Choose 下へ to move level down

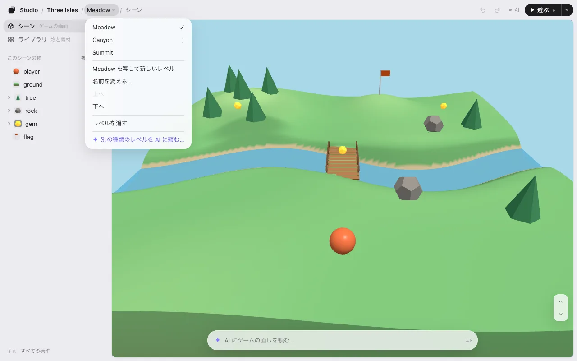pyautogui.click(x=138, y=107)
